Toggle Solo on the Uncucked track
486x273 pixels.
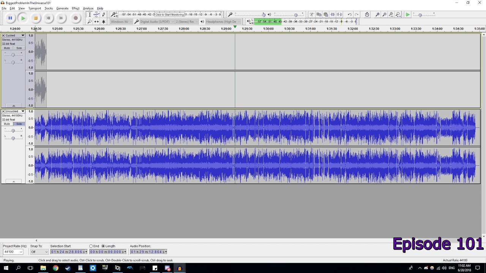19,124
